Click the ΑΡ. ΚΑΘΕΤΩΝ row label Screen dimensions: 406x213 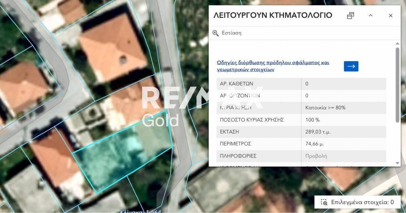pyautogui.click(x=236, y=84)
